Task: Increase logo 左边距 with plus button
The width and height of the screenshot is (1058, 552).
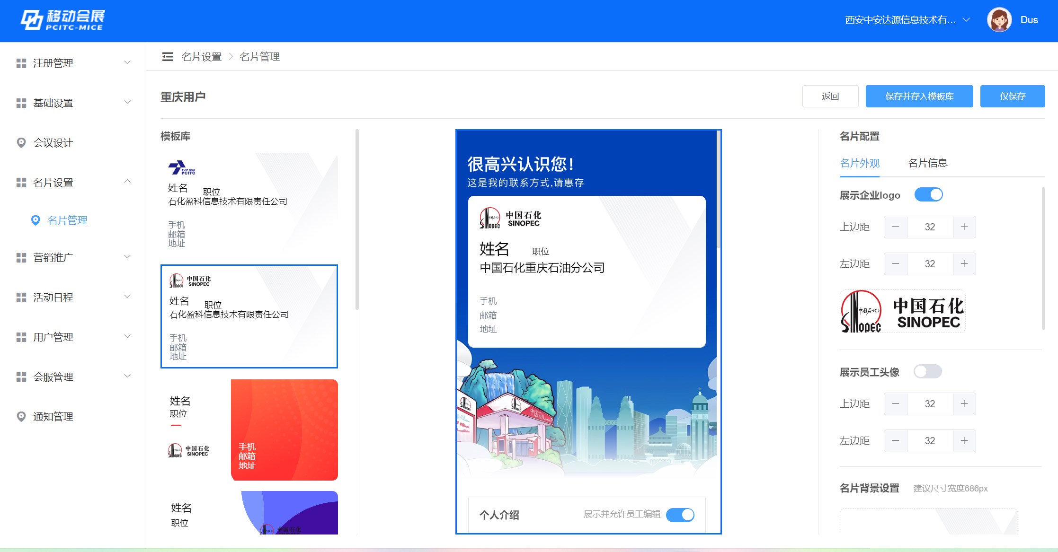Action: 964,264
